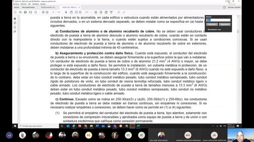Click the self video thumbnail of presenter
Viewport: 254px width, 142px height.
[x=241, y=135]
